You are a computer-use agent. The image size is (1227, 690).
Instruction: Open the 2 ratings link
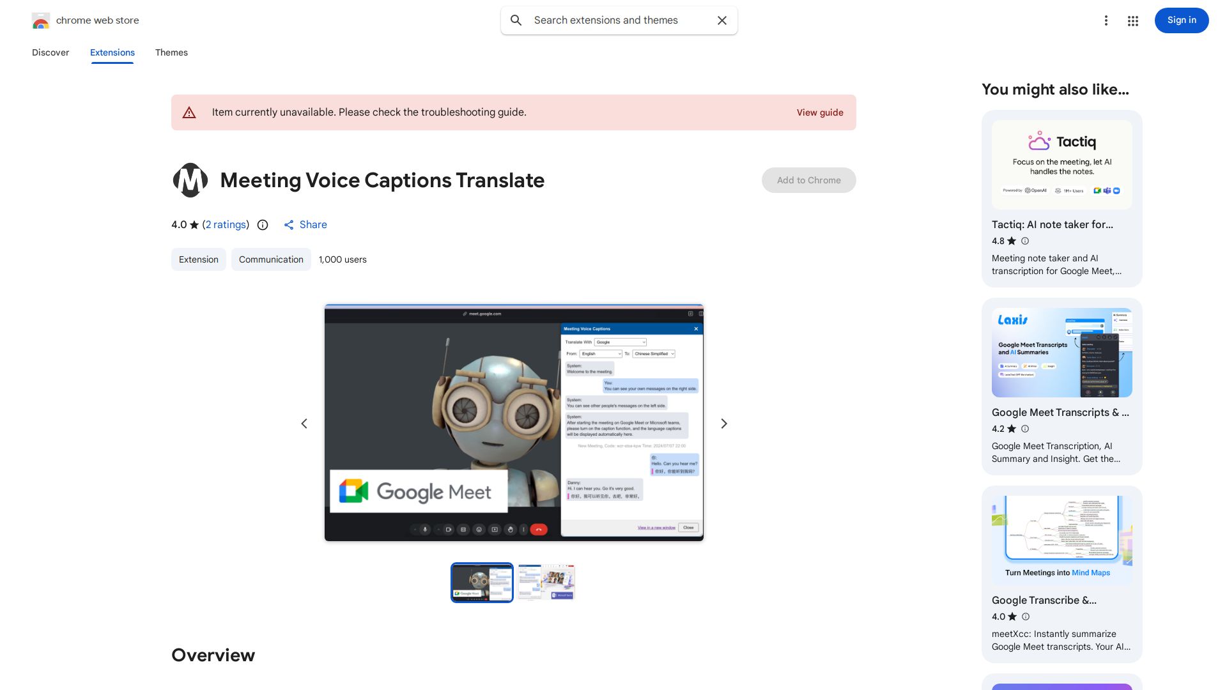[226, 225]
